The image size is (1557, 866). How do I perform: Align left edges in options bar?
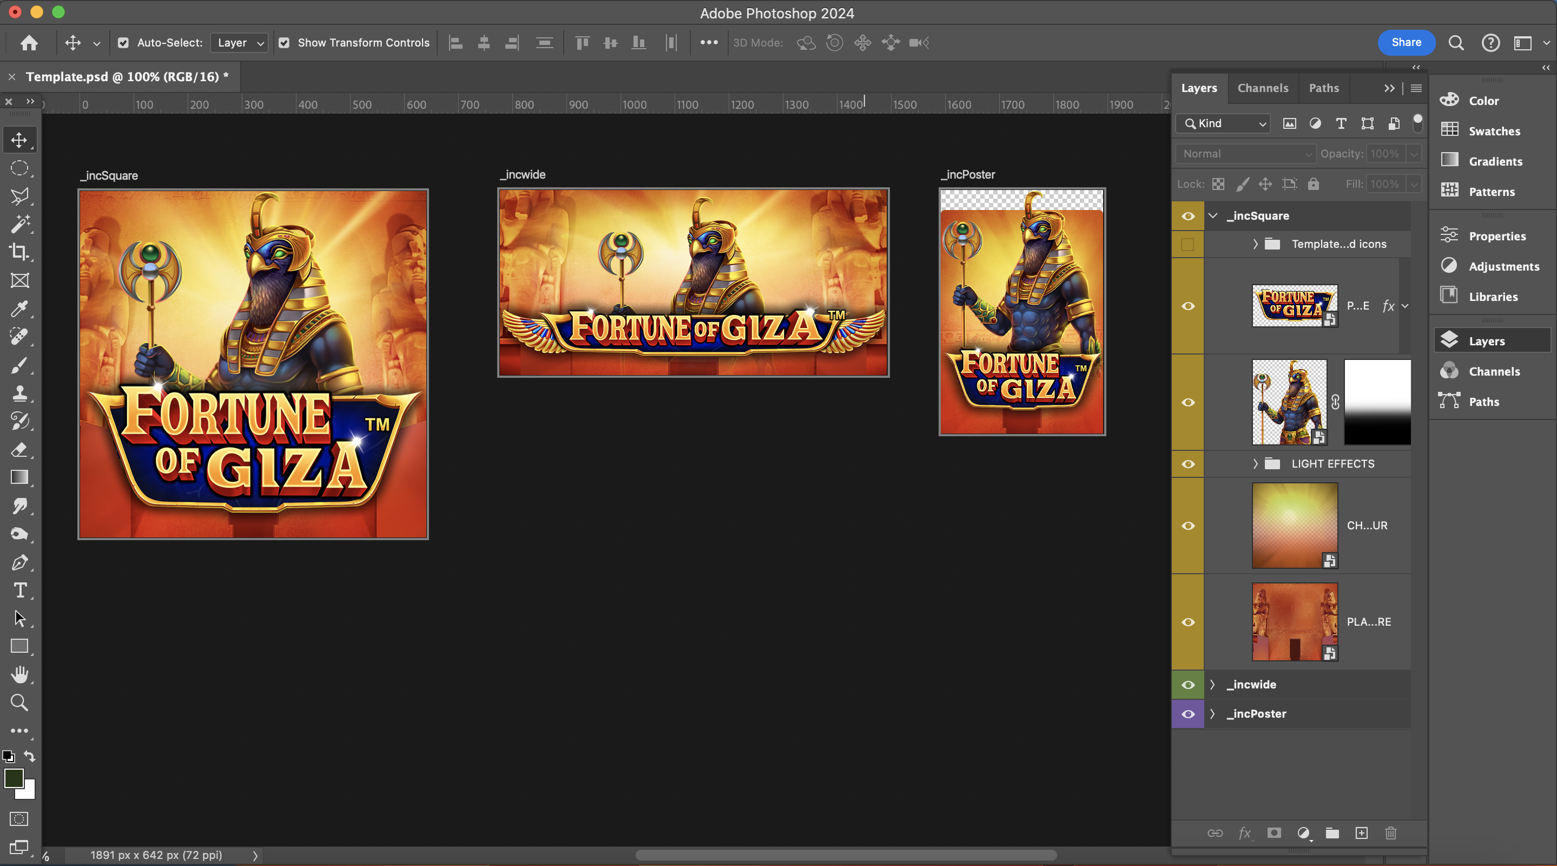tap(456, 43)
